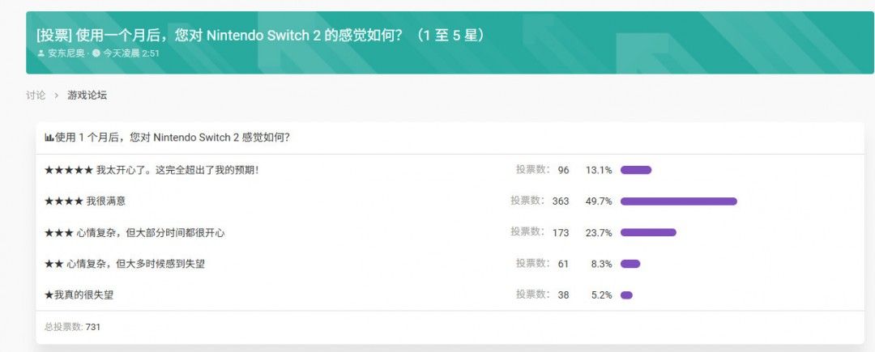Screen dimensions: 875x352
Task: Go to the 游戏论坛 breadcrumb
Action: (87, 95)
